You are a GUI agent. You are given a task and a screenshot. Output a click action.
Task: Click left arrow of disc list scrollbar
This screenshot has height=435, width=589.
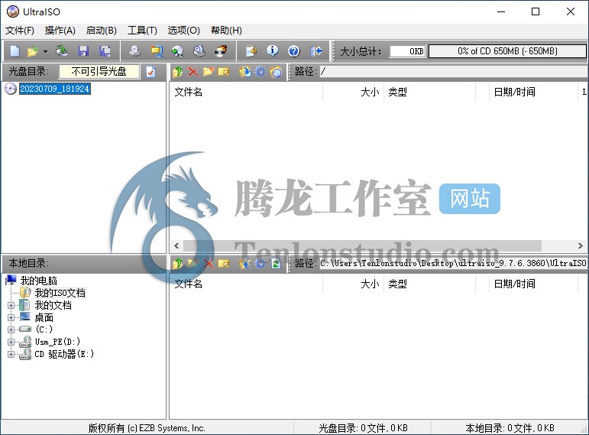(x=176, y=246)
